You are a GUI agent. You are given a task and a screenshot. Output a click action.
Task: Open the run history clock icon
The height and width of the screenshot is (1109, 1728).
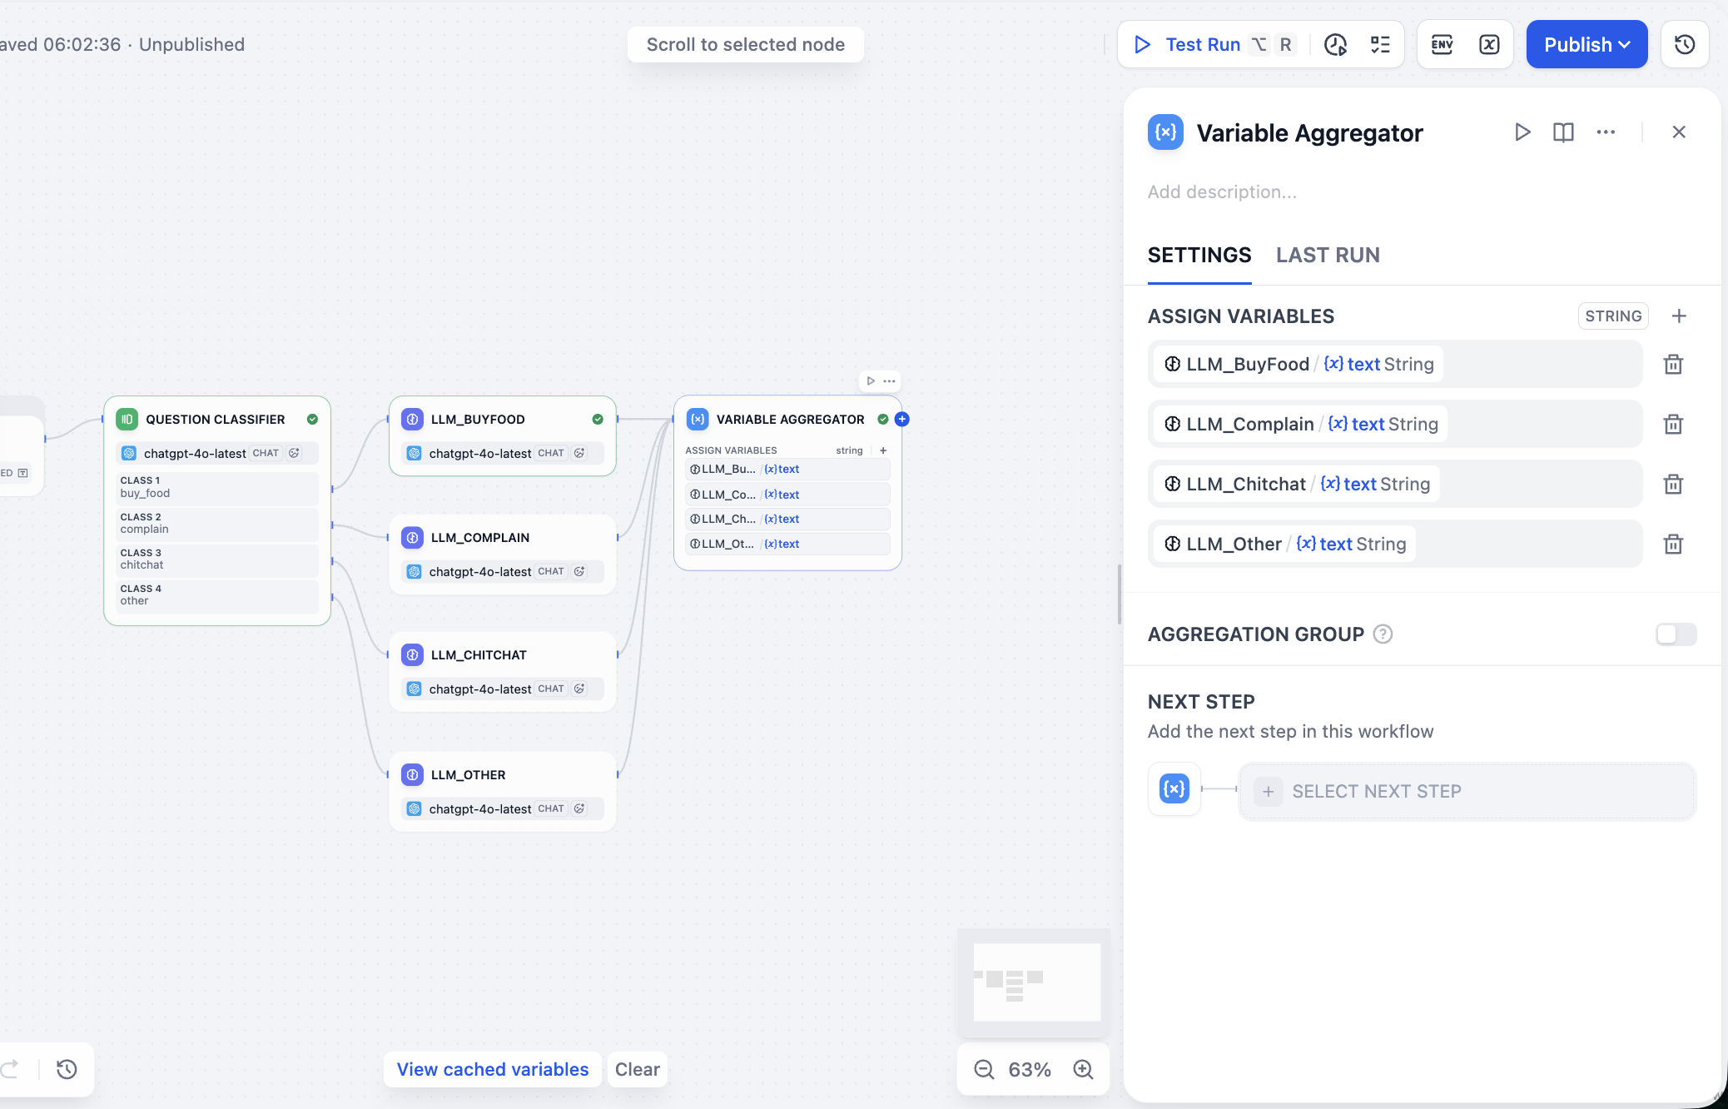click(1336, 45)
